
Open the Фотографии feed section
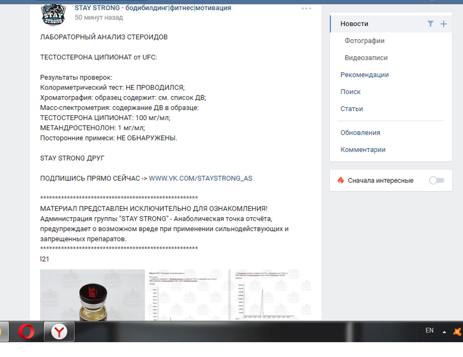tap(364, 41)
